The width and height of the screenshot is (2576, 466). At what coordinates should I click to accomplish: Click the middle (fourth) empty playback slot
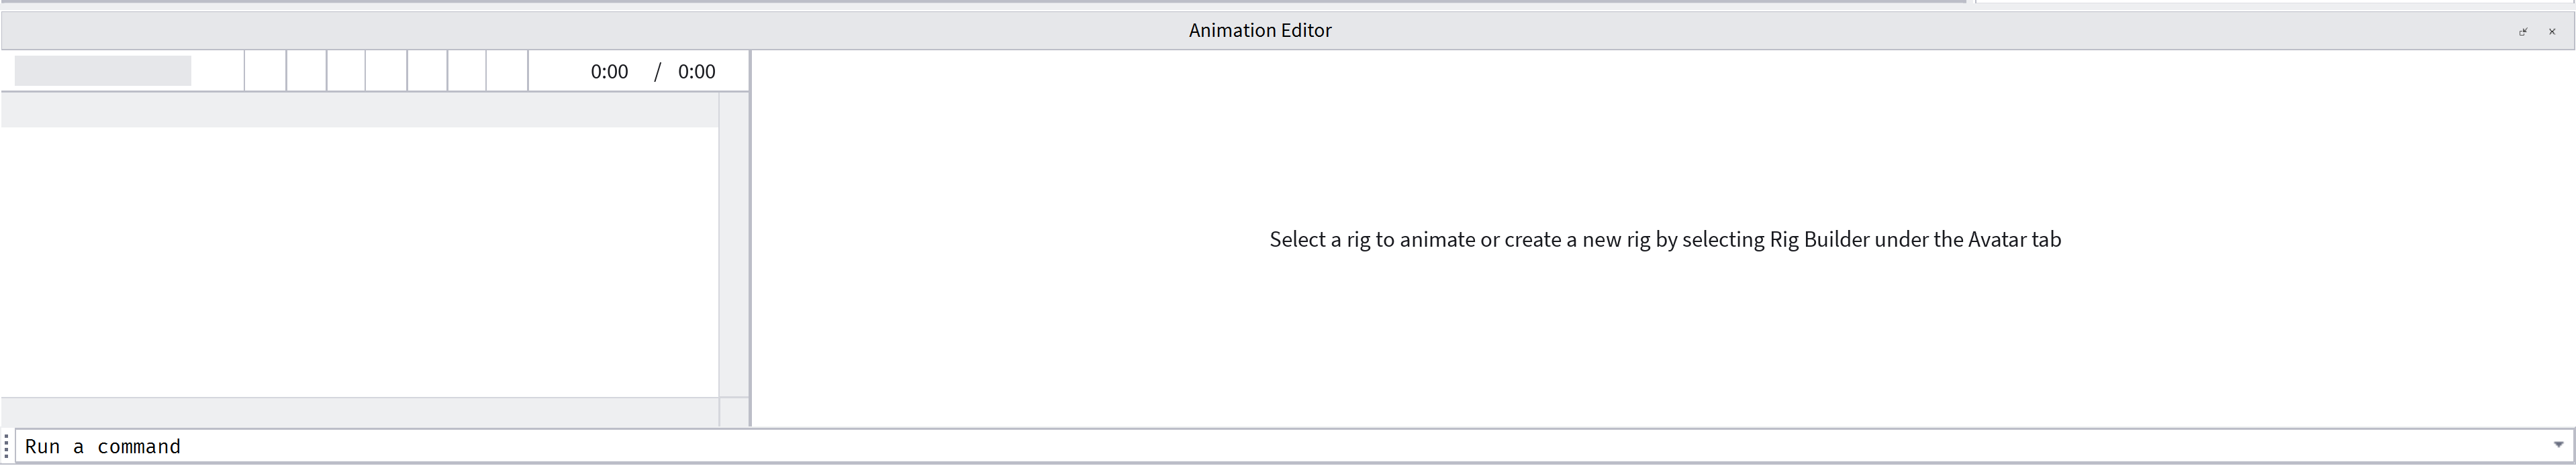coord(386,71)
